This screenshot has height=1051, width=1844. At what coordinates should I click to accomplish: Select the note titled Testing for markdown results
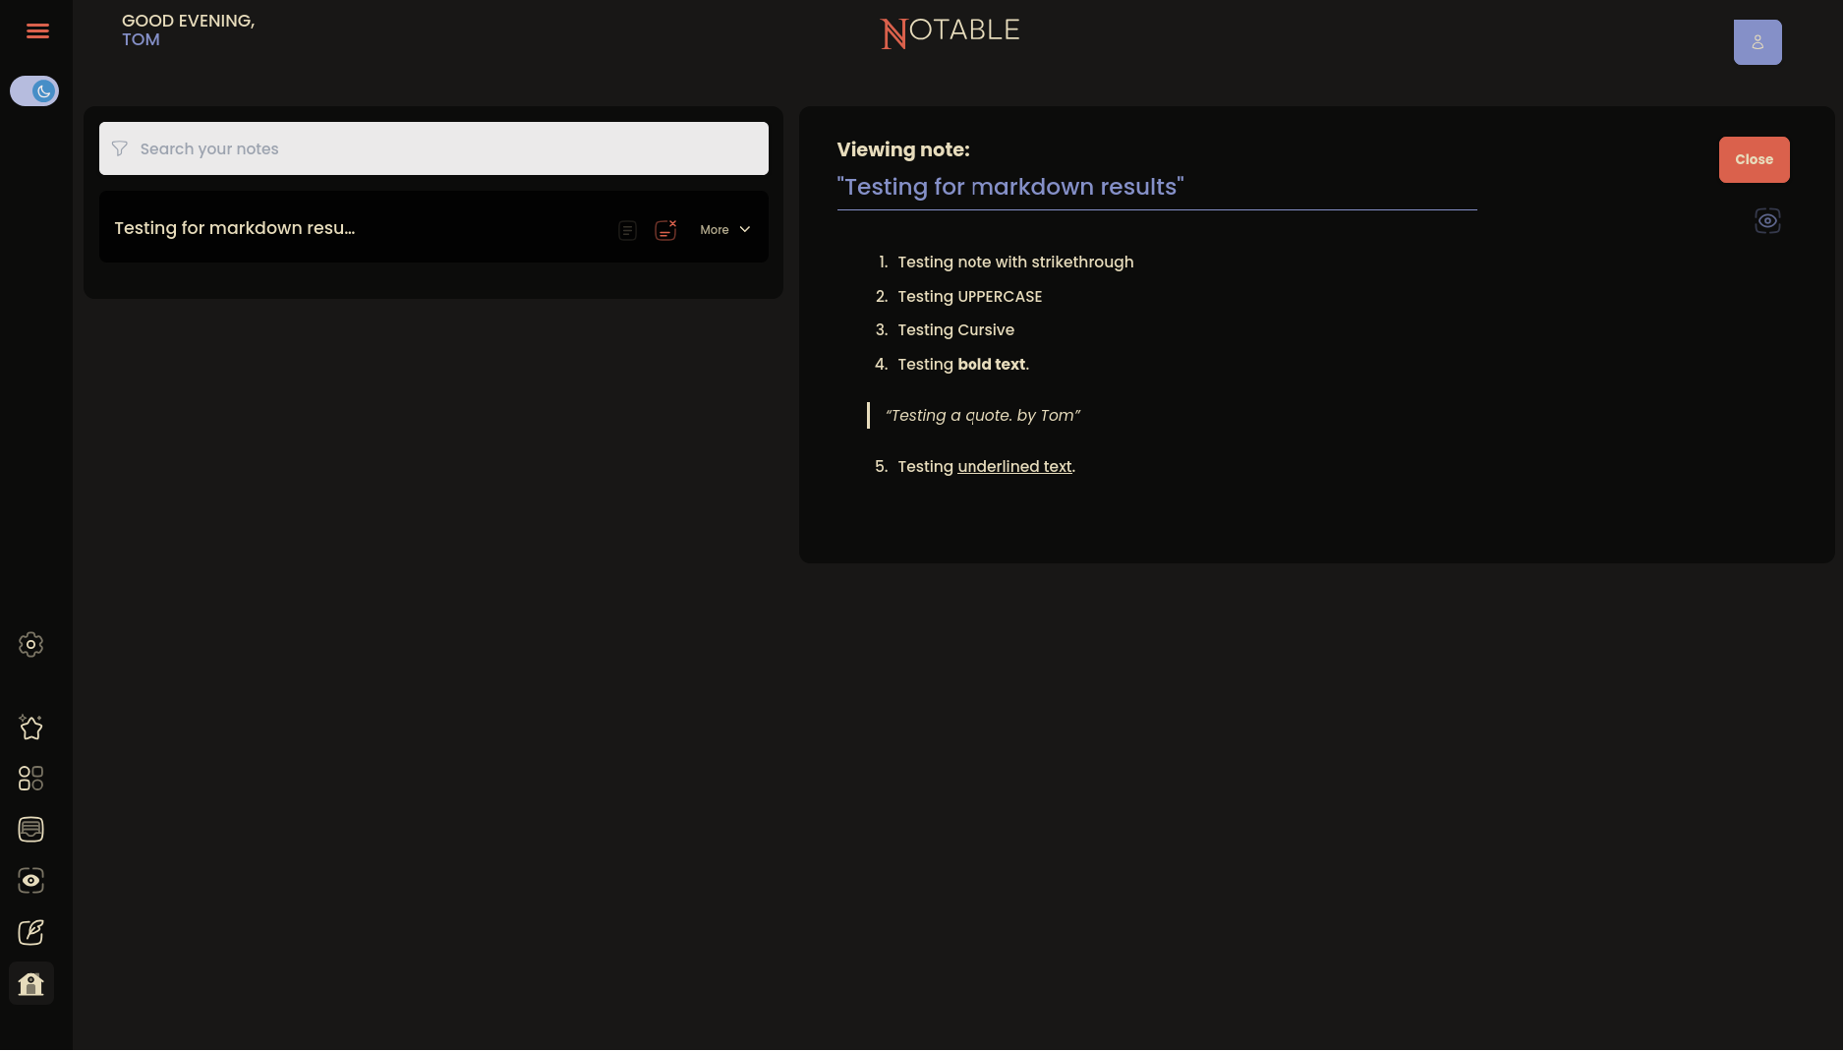pos(235,227)
